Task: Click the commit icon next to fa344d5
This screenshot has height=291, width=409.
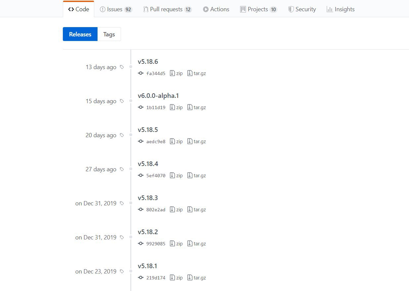Action: [141, 73]
